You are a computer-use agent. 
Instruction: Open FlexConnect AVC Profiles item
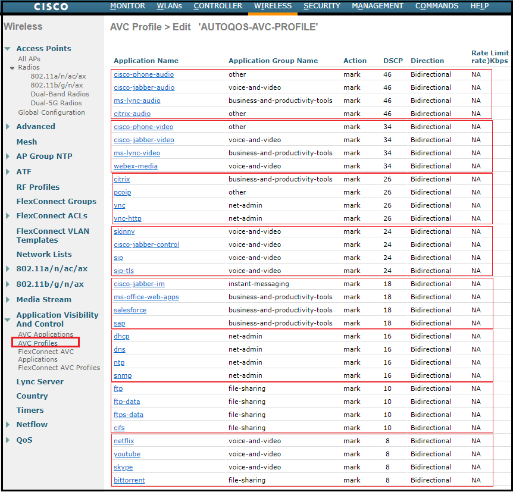click(x=59, y=368)
